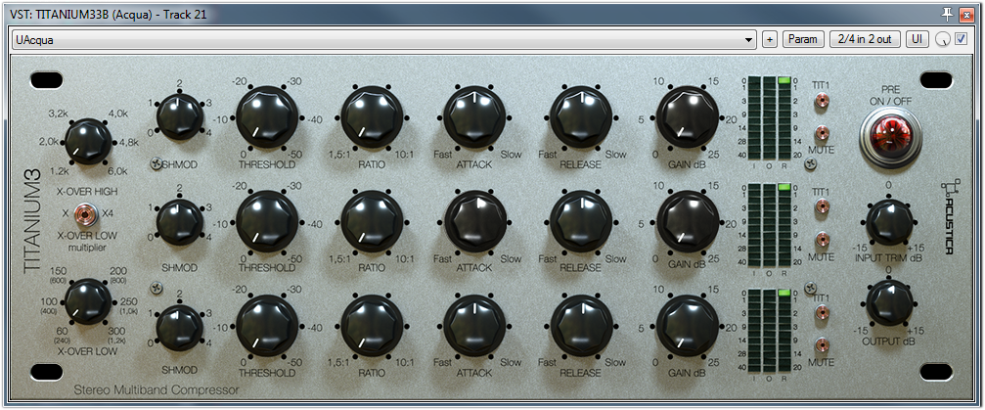Image resolution: width=985 pixels, height=410 pixels.
Task: Click the bottom band level meter display
Action: coord(769,330)
